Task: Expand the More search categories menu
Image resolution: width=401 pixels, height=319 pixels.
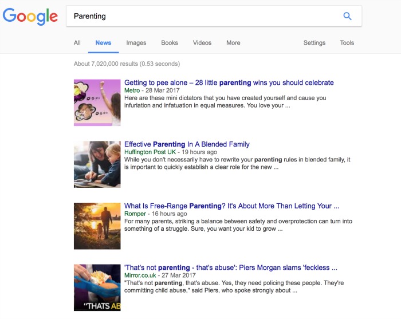Action: point(233,43)
